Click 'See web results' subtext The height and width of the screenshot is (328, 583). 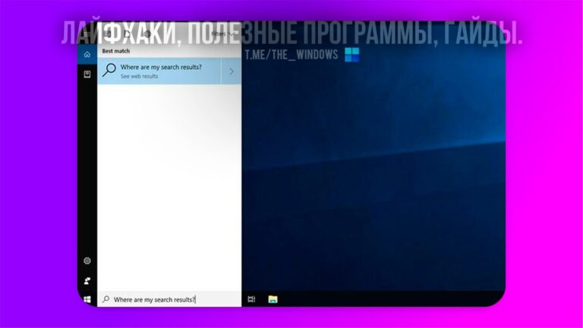(x=139, y=76)
